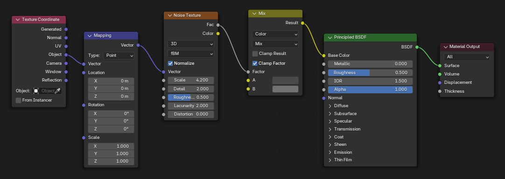This screenshot has width=505, height=179.
Task: Click the Principled BSDF Normal input socket
Action: [x=324, y=98]
